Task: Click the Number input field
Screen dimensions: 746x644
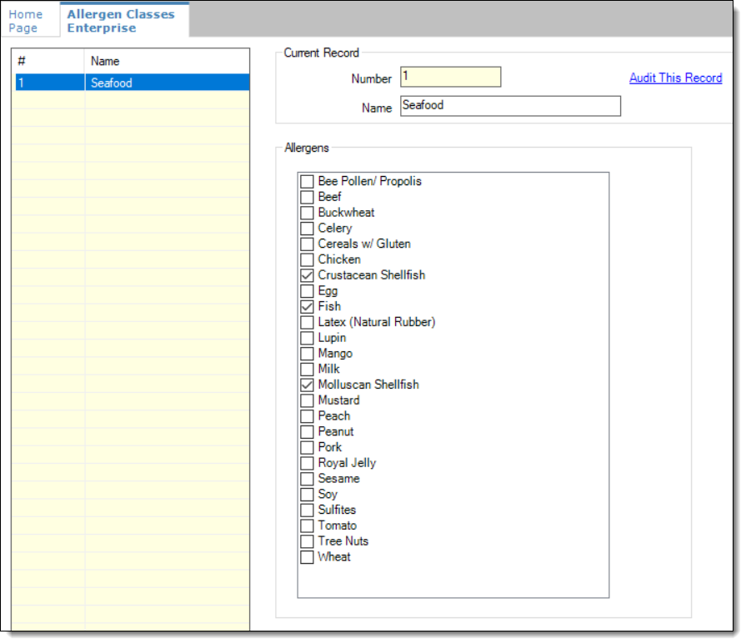Action: click(x=450, y=77)
